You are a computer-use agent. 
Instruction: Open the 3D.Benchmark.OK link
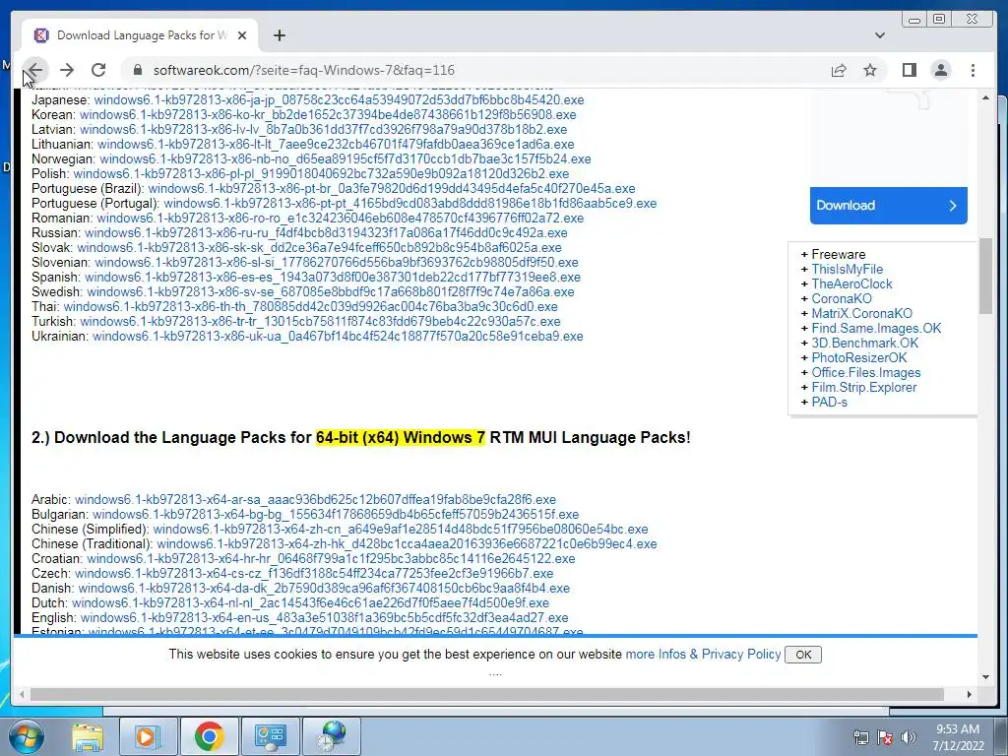point(864,344)
